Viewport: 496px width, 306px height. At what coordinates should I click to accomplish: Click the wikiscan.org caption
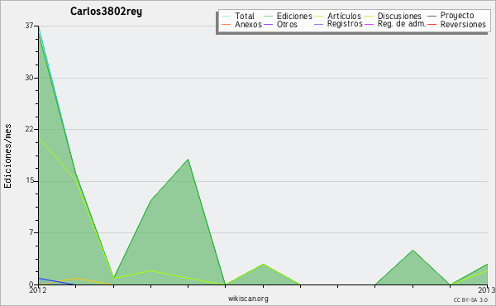pyautogui.click(x=248, y=299)
